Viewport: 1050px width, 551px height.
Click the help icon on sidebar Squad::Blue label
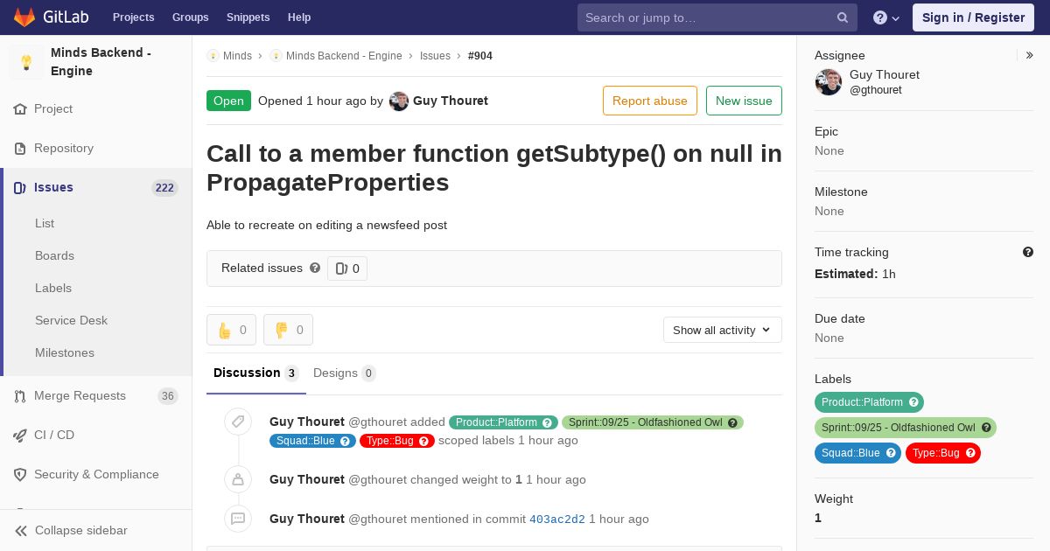891,453
